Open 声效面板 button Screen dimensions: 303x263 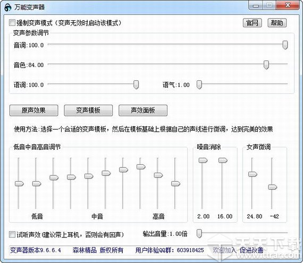click(x=143, y=111)
